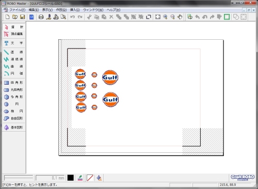Click the line color pen icon
Image resolution: width=258 pixels, height=189 pixels.
[80, 178]
